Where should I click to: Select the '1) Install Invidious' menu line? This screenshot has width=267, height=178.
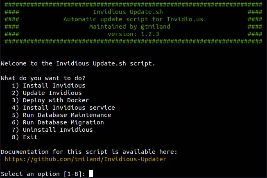click(49, 86)
